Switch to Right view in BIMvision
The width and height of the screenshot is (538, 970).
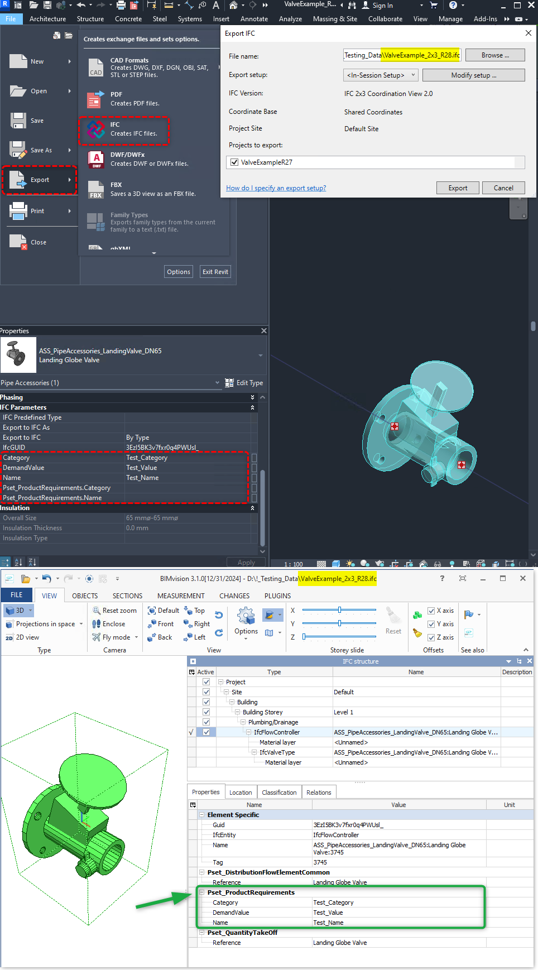(x=196, y=624)
